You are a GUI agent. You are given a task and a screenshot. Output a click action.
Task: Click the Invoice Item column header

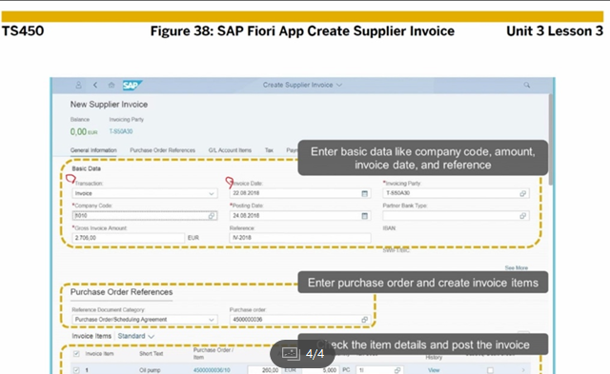coord(99,353)
